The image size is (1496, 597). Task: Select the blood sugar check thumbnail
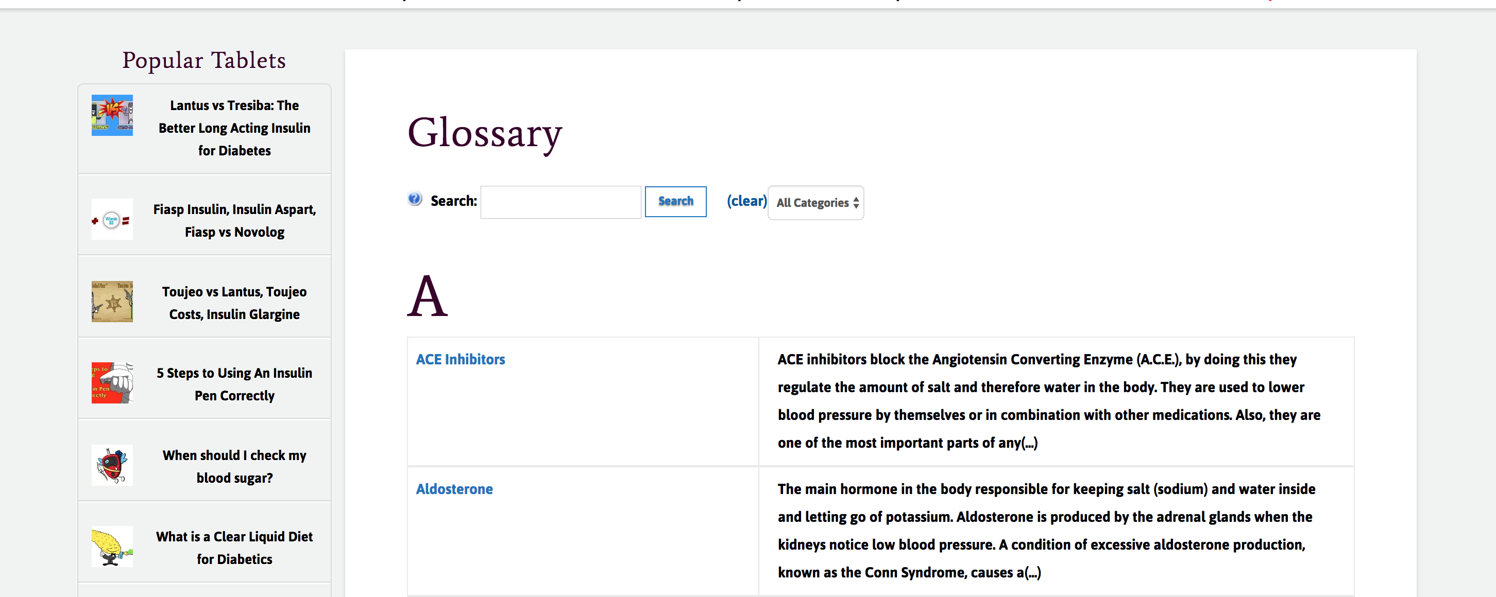[112, 465]
